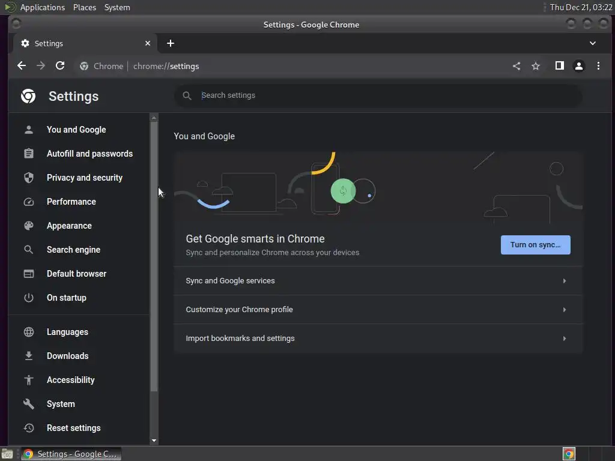The image size is (615, 461).
Task: Expand arrow for Customize your Chrome profile
Action: point(565,309)
